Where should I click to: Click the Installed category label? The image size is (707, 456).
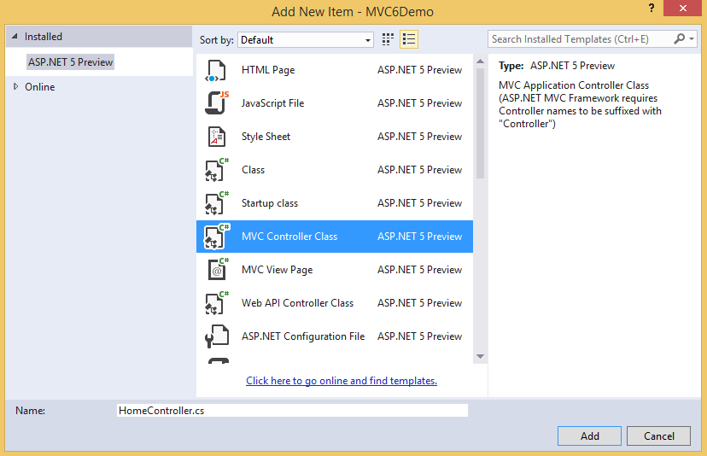pyautogui.click(x=44, y=37)
